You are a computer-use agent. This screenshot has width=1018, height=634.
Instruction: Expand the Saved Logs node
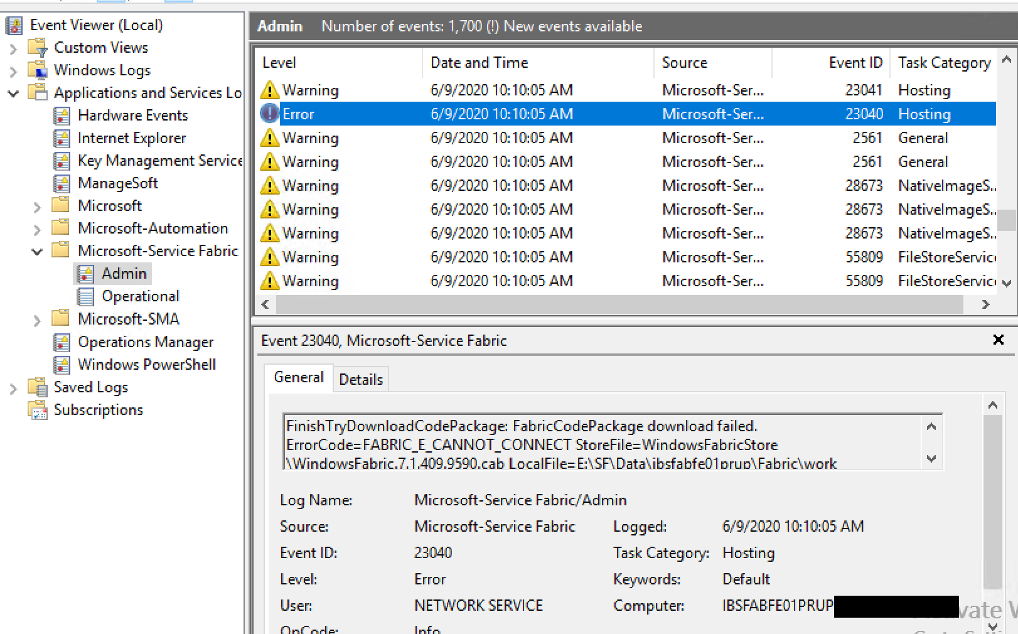coord(13,389)
